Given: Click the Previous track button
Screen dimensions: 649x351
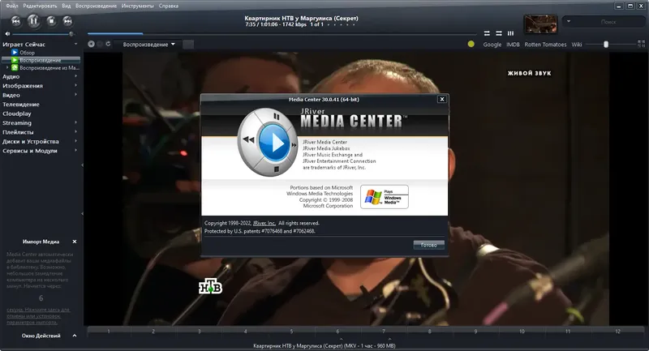Looking at the screenshot, I should (15, 21).
